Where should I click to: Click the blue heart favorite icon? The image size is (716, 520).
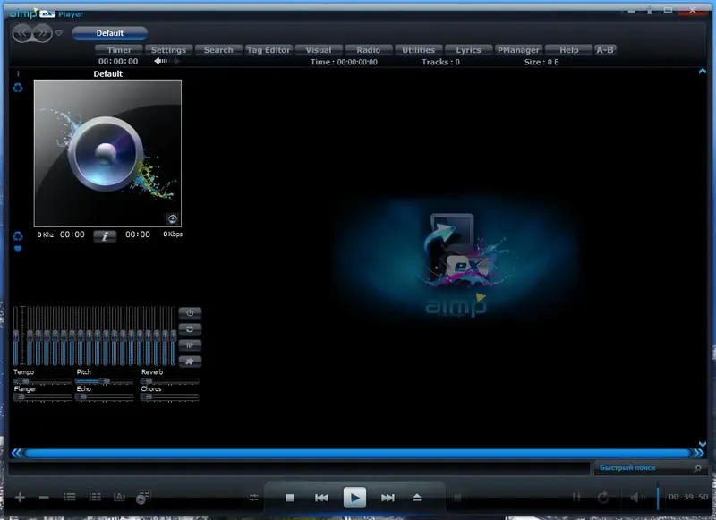click(x=18, y=250)
